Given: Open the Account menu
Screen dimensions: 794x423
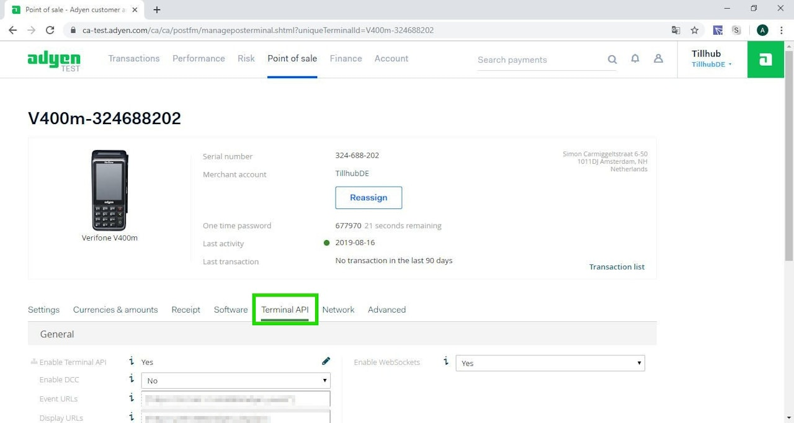Looking at the screenshot, I should (391, 58).
